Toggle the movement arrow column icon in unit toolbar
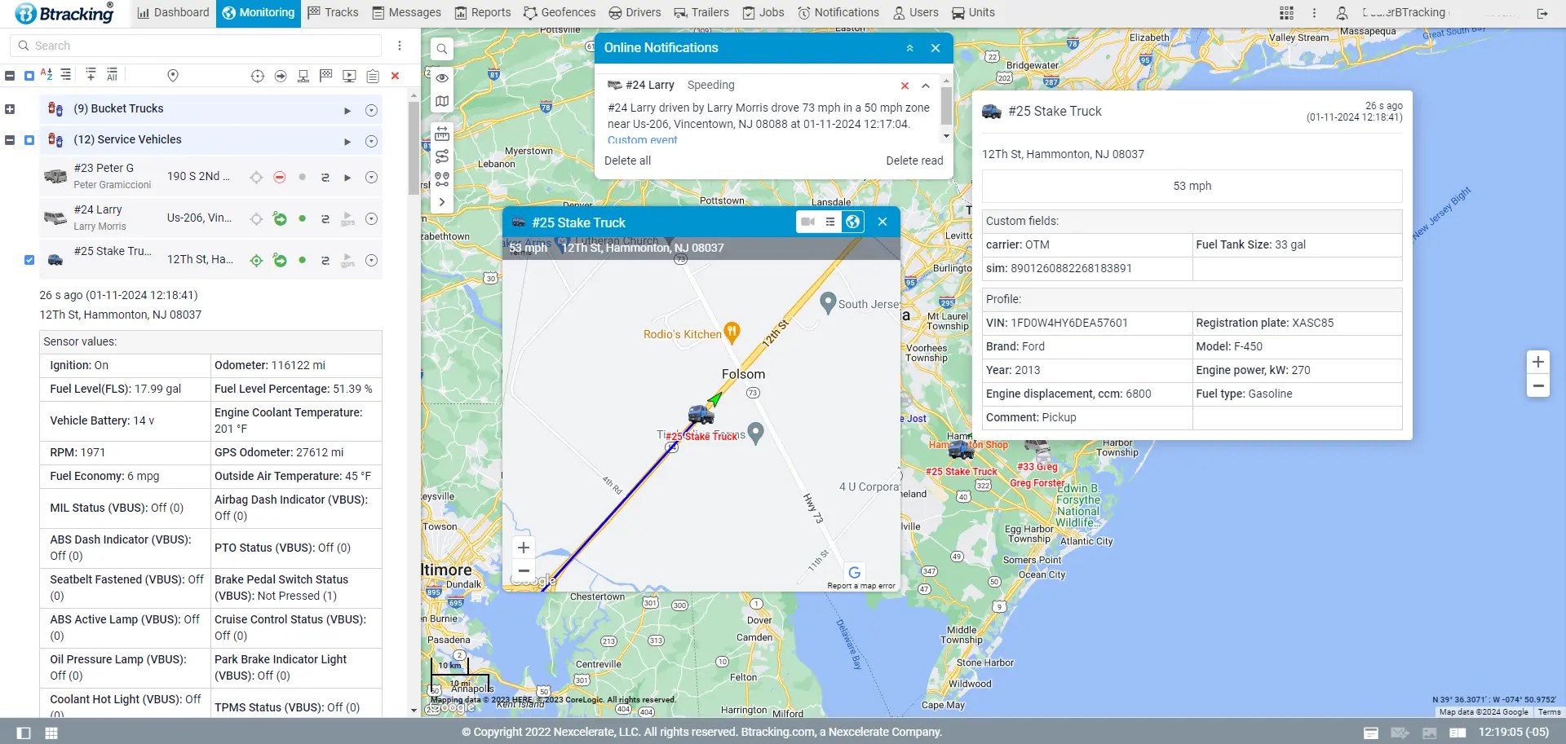 tap(281, 76)
